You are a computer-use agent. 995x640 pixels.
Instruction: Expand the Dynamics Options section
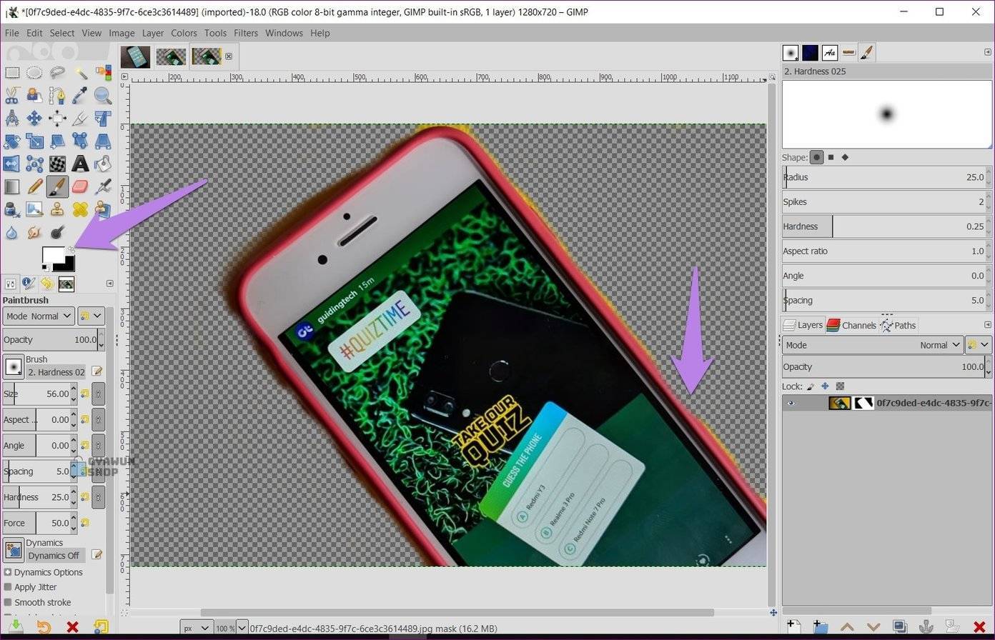coord(8,572)
